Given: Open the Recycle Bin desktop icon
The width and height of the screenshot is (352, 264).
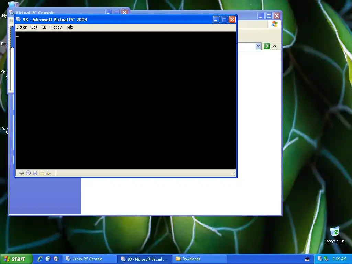Looking at the screenshot, I should click(x=335, y=235).
